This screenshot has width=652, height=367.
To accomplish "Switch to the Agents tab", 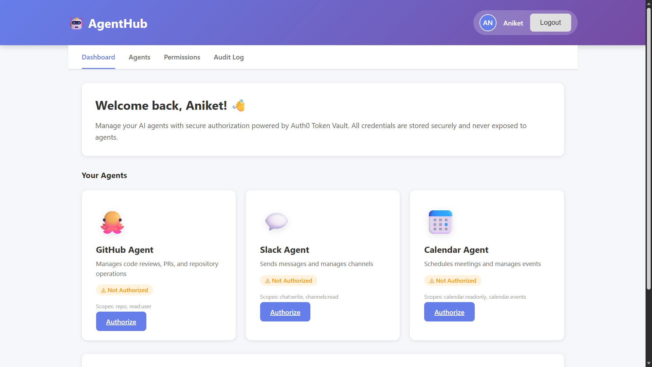I will click(139, 57).
